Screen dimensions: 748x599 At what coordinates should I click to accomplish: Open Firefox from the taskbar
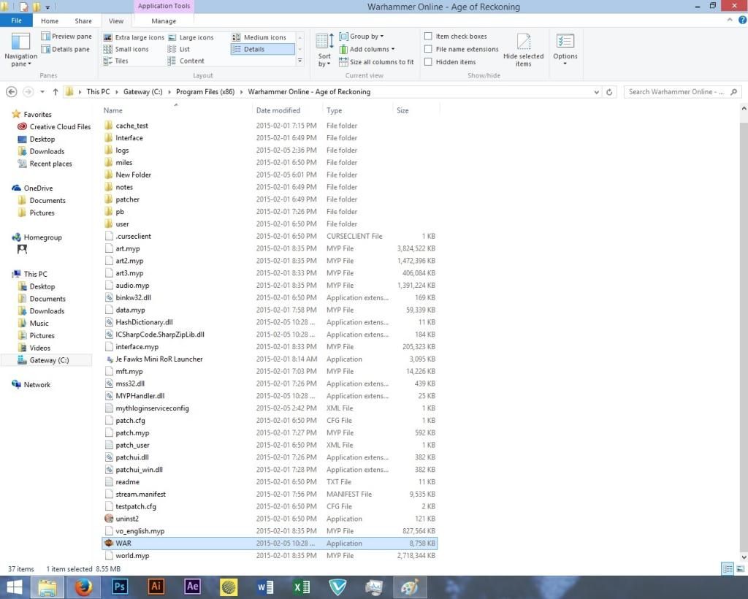tap(83, 587)
